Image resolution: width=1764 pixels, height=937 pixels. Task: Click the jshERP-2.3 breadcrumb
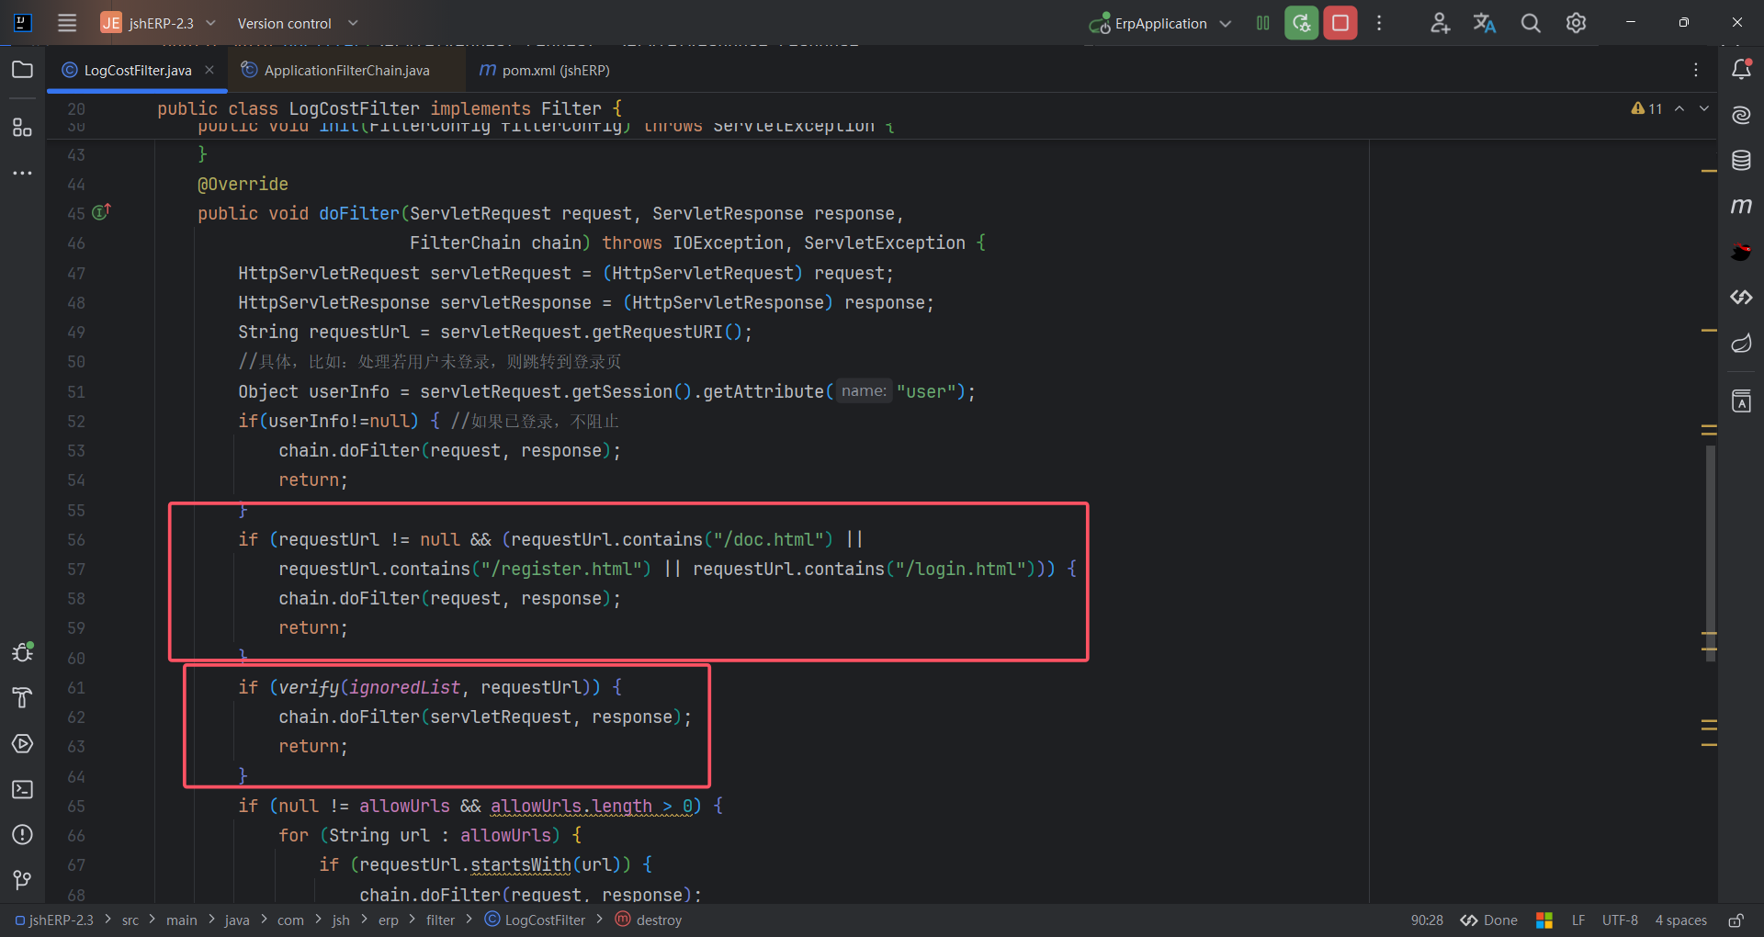tap(54, 920)
